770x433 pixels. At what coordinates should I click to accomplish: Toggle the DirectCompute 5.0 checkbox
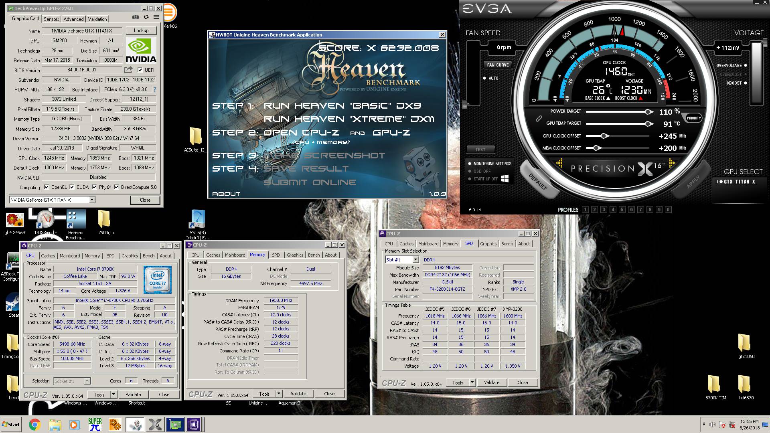pyautogui.click(x=116, y=187)
